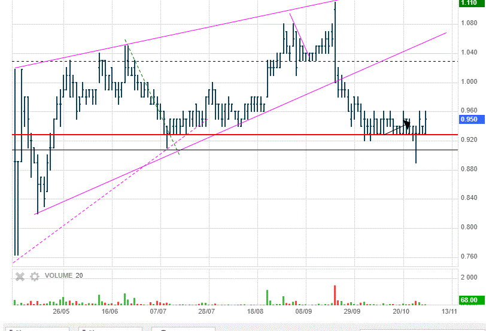Image resolution: width=486 pixels, height=331 pixels.
Task: Click the 1.080 price axis label
Action: (469, 23)
